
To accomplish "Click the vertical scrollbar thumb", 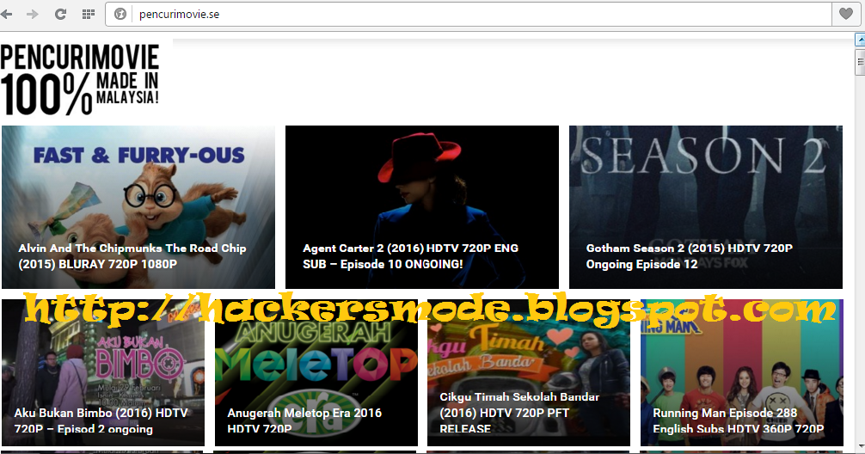I will click(x=860, y=62).
